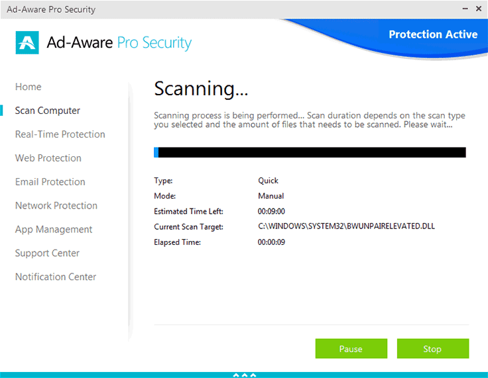Select Scan Computer in the sidebar
The image size is (488, 378).
point(48,111)
